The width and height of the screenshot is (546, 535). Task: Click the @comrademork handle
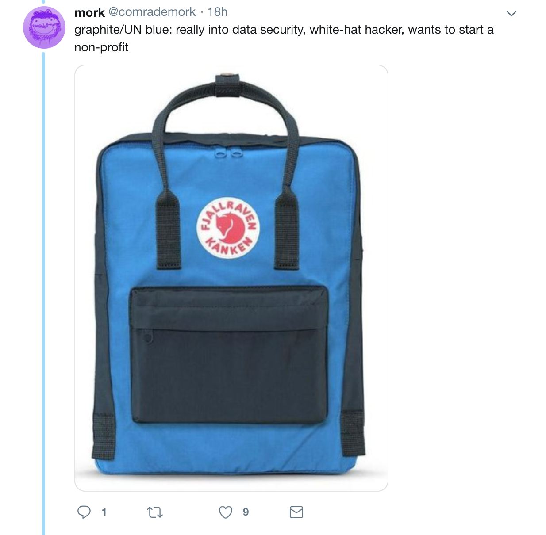[x=152, y=12]
